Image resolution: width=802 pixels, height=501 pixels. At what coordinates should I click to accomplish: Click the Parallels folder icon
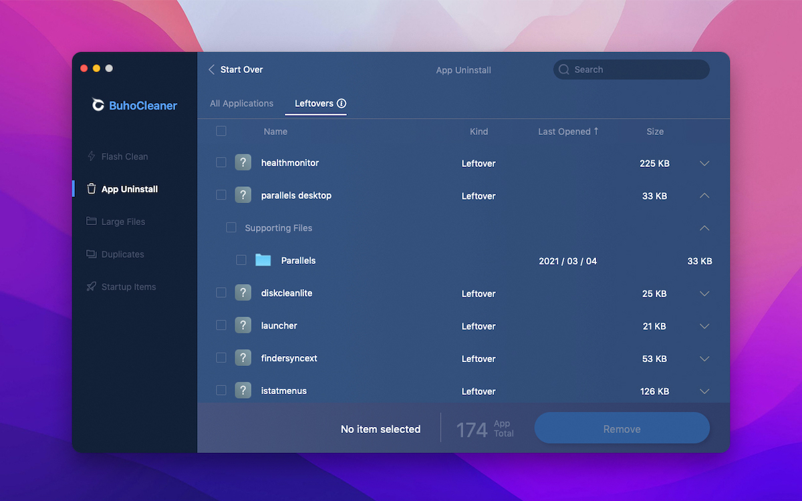pos(263,261)
